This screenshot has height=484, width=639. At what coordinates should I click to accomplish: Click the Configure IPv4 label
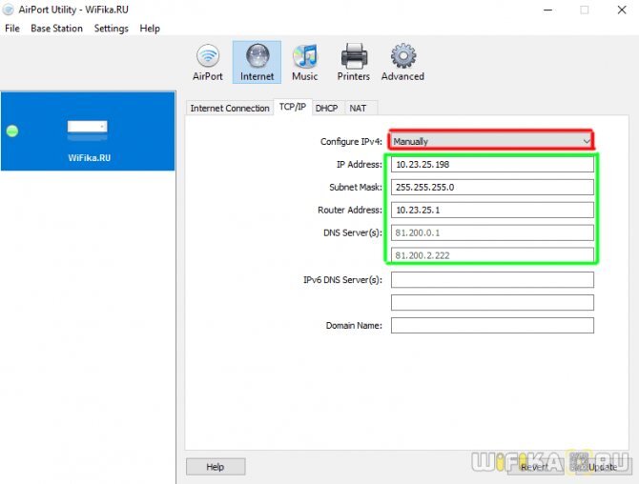[x=351, y=142]
